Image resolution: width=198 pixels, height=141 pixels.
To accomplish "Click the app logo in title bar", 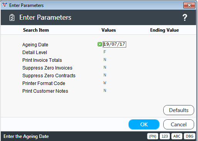I will coord(5,5).
